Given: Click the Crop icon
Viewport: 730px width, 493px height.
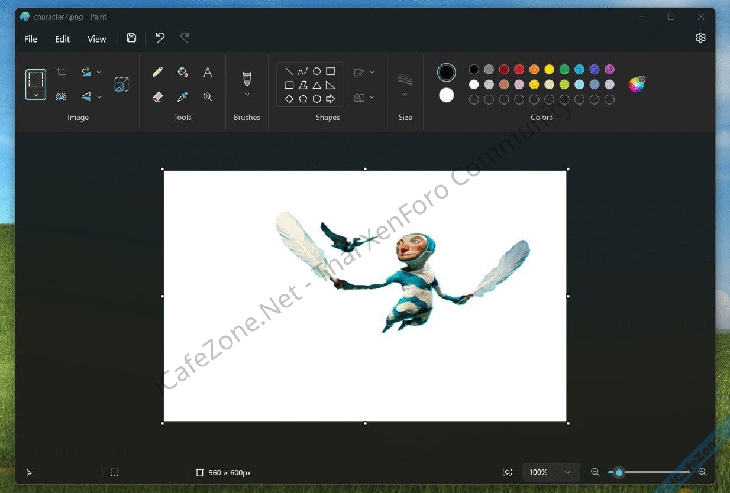Looking at the screenshot, I should click(x=61, y=72).
